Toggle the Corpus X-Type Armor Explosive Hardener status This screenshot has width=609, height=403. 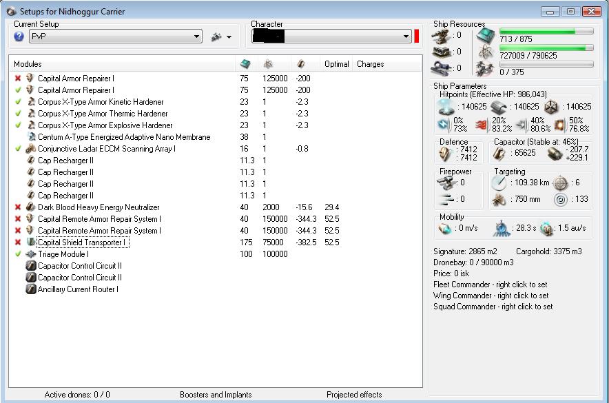18,125
